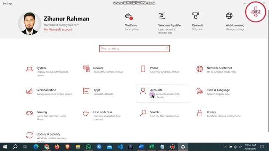Open Apps settings list icon

[x=86, y=91]
